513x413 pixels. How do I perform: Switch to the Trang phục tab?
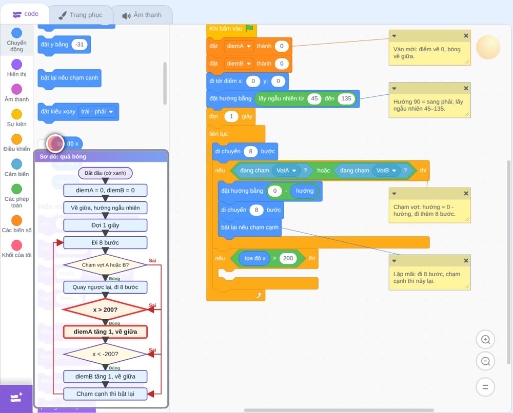(81, 15)
